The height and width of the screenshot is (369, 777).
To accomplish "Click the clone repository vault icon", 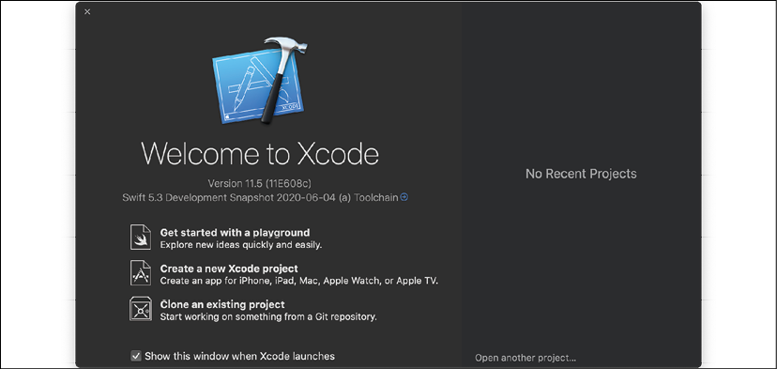I will (x=140, y=309).
